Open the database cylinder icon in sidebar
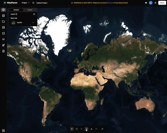 (3, 27)
